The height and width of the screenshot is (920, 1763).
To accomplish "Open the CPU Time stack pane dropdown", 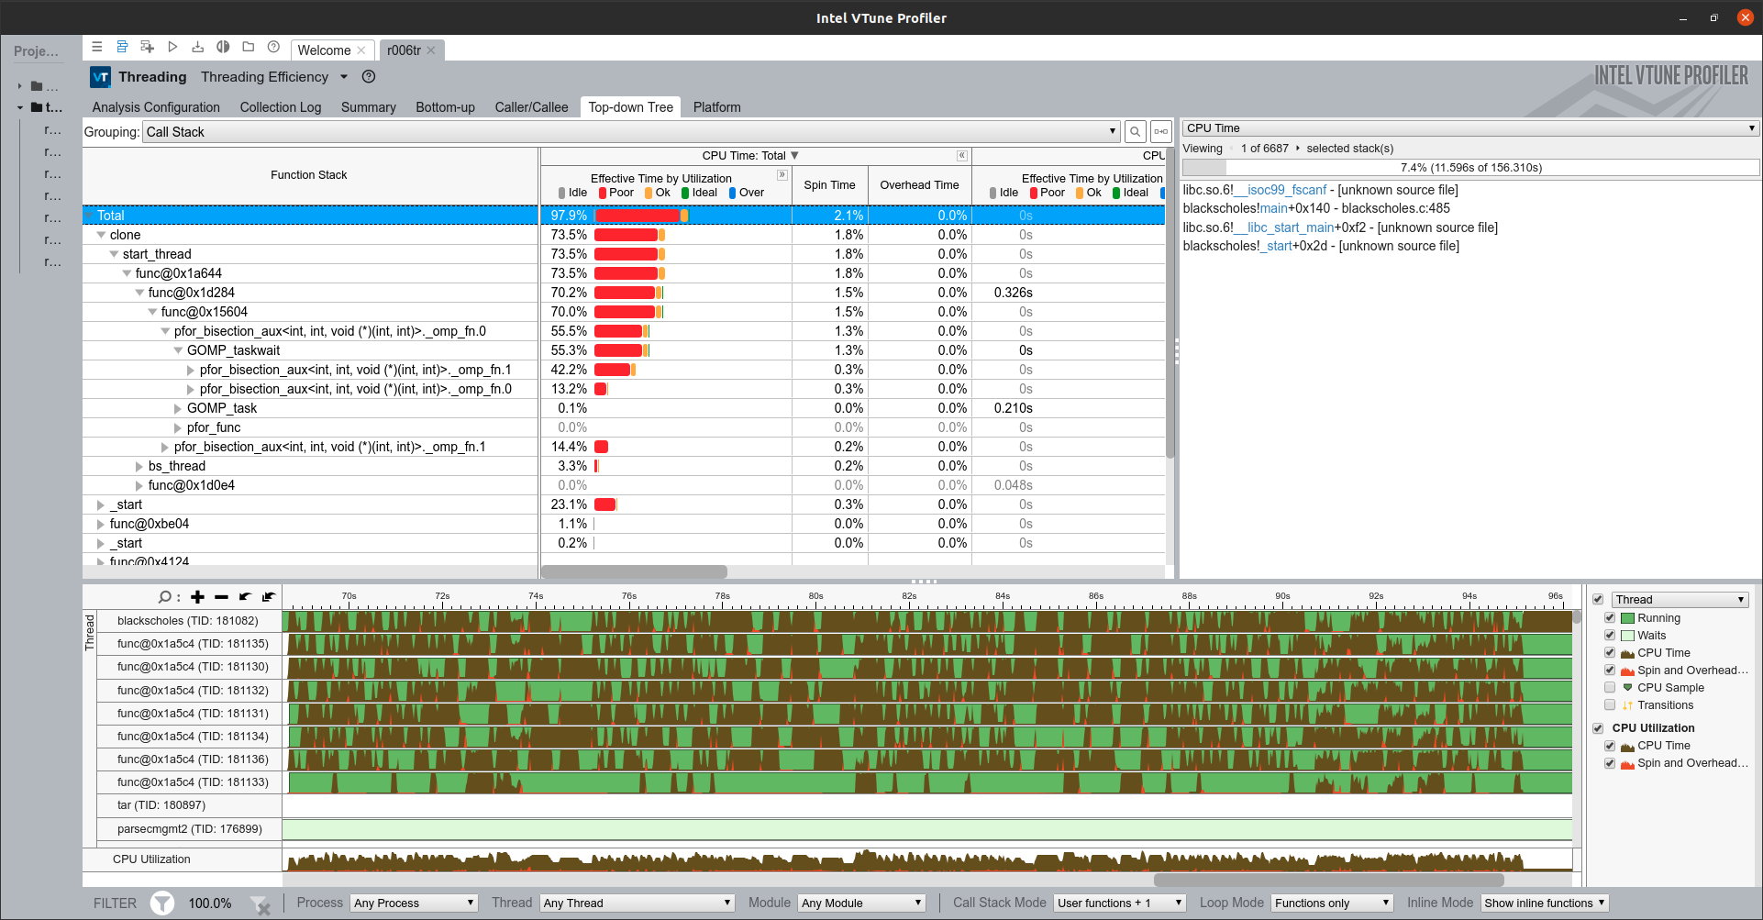I will (x=1470, y=128).
